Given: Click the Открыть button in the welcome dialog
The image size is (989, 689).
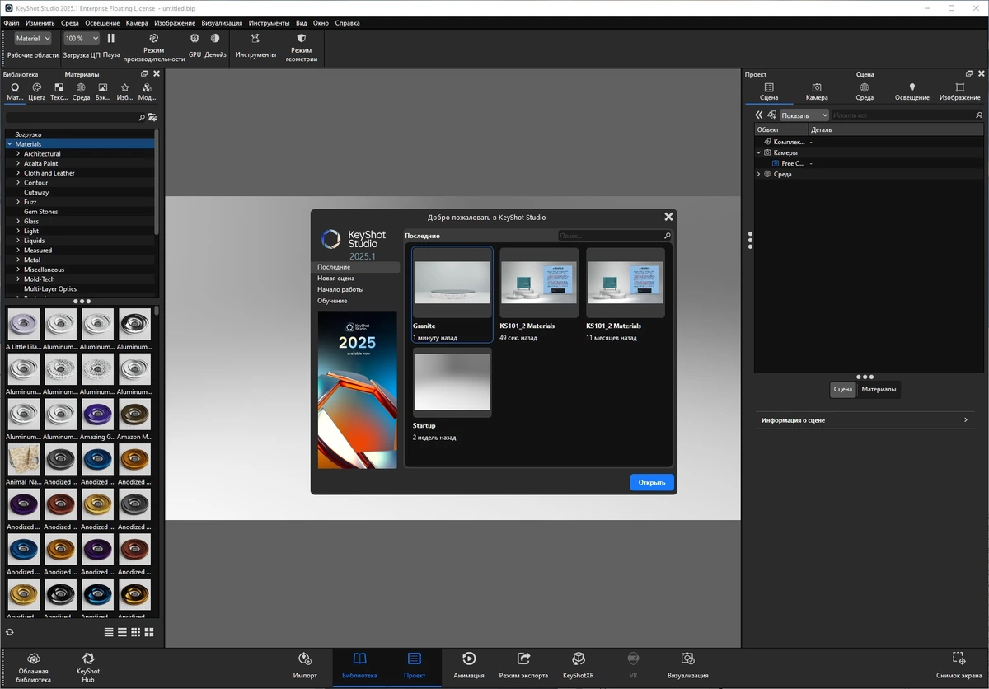Looking at the screenshot, I should point(652,482).
